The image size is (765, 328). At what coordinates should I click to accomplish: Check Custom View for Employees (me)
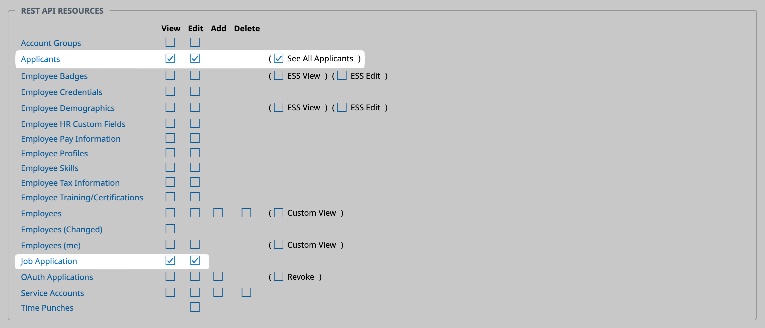click(279, 245)
